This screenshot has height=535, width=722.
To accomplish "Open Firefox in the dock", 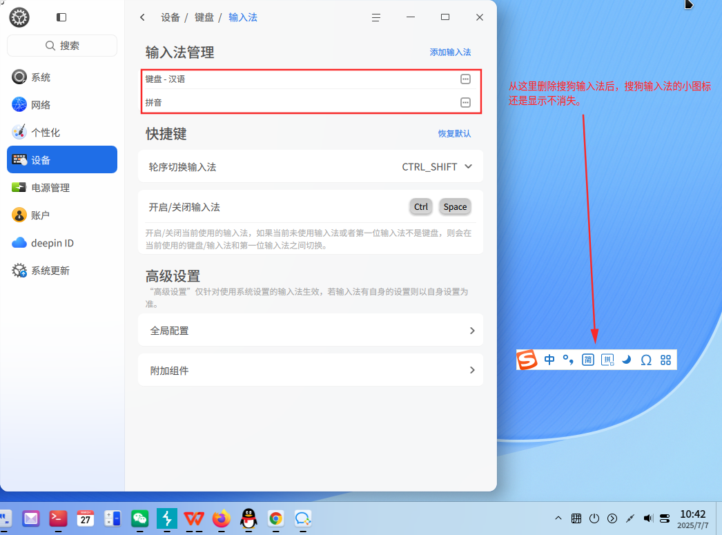I will point(222,519).
